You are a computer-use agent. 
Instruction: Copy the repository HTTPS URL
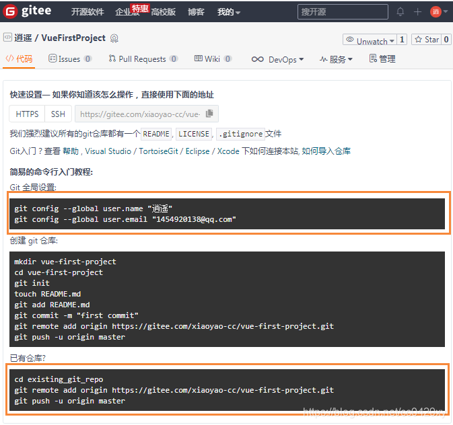209,114
